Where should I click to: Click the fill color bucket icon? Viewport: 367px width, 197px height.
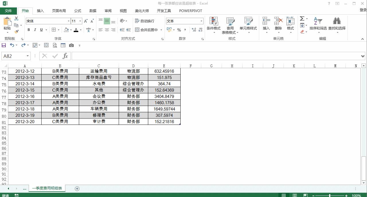point(67,30)
